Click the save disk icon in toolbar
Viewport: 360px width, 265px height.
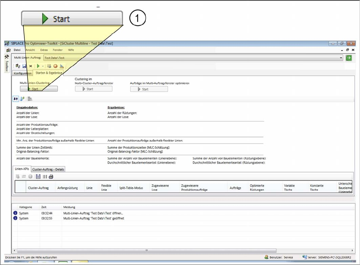tap(24, 66)
